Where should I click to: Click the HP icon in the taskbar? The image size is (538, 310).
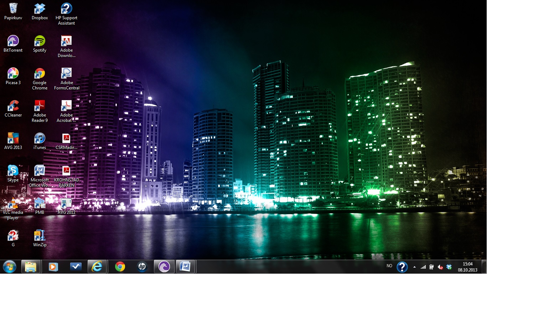click(x=142, y=267)
